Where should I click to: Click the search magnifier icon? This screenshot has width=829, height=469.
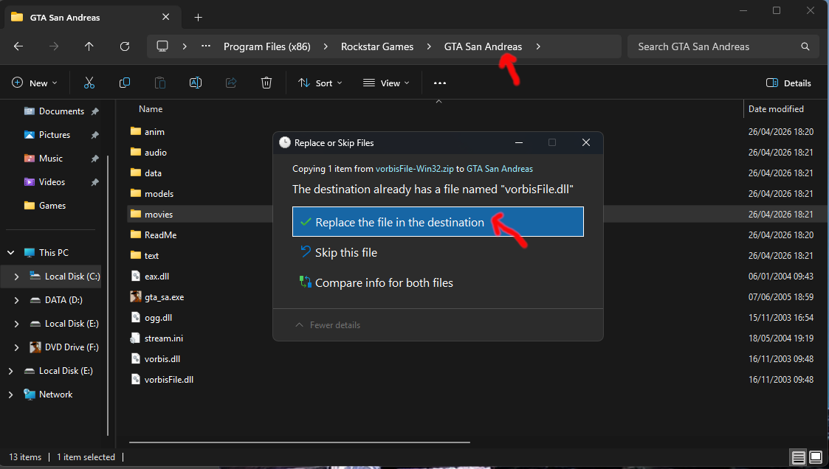[x=805, y=46]
